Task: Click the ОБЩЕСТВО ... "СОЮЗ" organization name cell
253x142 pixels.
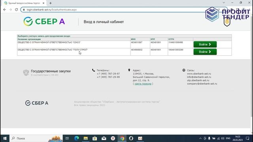Action: coord(74,44)
